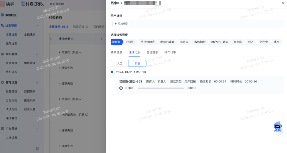This screenshot has width=287, height=153.
Task: Collapse the sidebar menu icon at bottom
Action: [37, 149]
